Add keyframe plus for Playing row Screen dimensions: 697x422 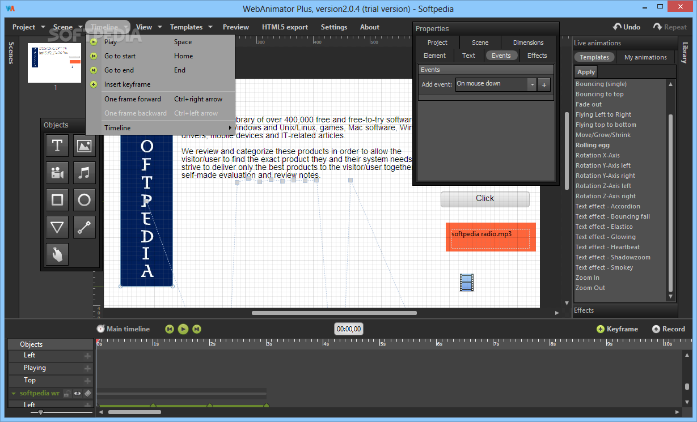(87, 368)
